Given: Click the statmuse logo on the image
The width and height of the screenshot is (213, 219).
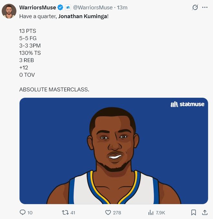Looking at the screenshot, I should pyautogui.click(x=187, y=104).
